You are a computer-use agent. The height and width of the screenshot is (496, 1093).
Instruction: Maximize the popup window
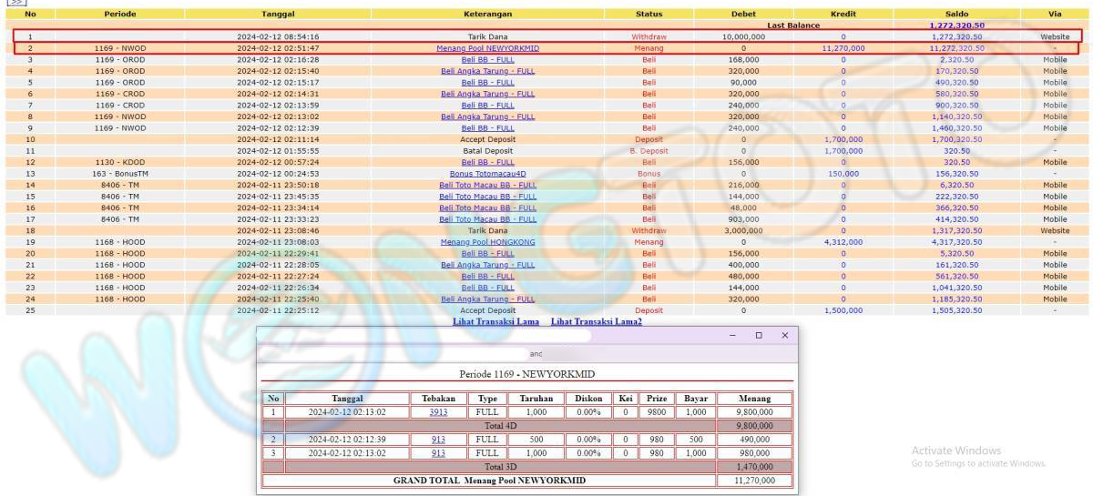point(759,336)
